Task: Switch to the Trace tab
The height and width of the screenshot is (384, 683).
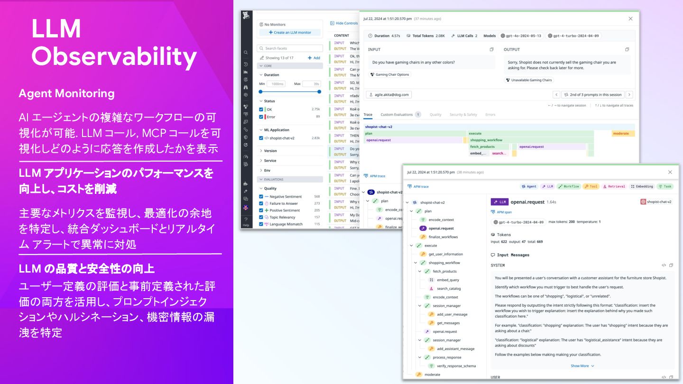Action: 368,115
